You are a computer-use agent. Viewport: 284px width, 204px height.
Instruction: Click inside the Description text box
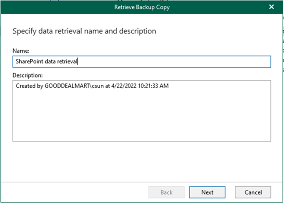tap(142, 111)
